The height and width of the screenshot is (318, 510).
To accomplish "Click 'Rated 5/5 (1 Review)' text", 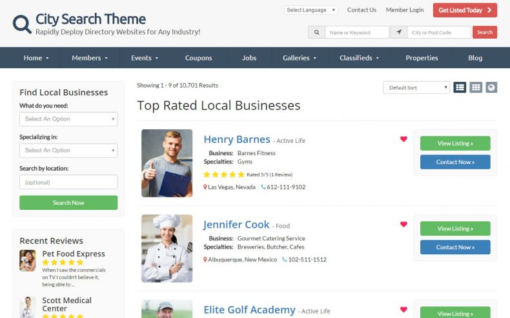I will 270,174.
